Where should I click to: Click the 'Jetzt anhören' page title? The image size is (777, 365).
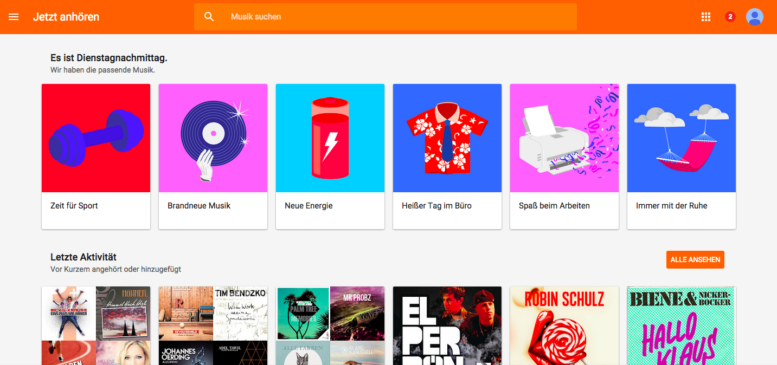click(66, 17)
